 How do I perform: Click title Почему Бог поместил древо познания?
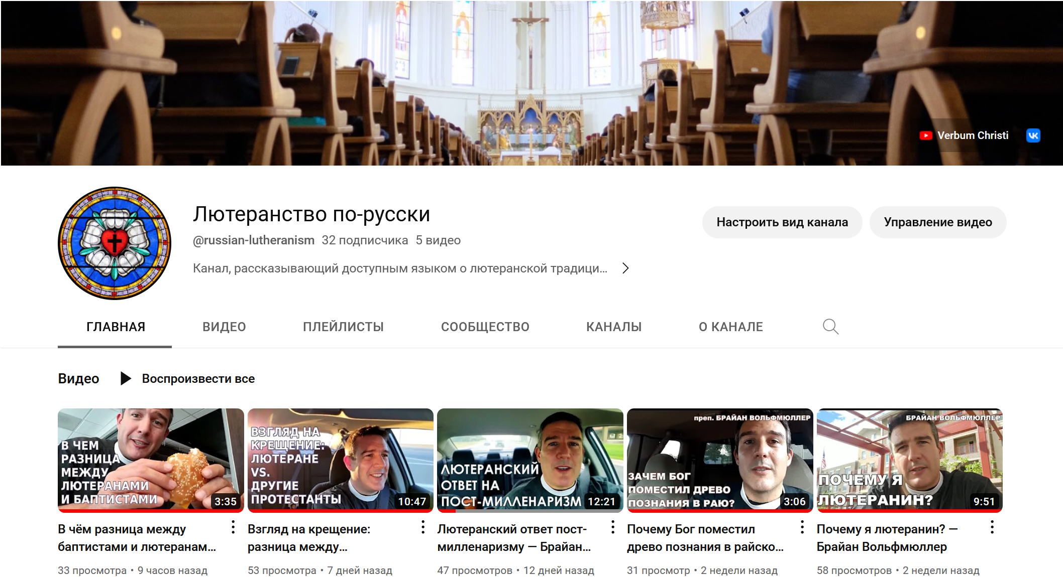(705, 538)
